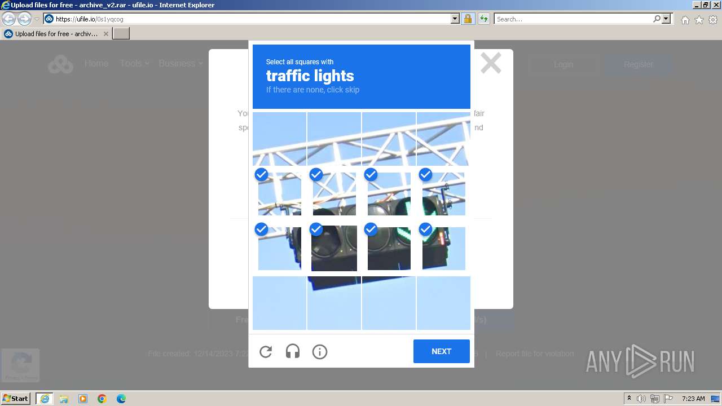Close the 'Upload files for free' tab
The image size is (722, 406).
click(x=105, y=34)
